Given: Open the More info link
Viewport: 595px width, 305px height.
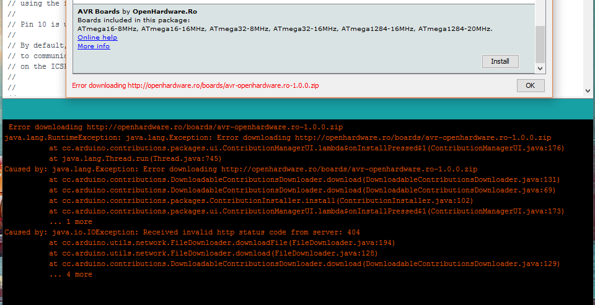Looking at the screenshot, I should (94, 46).
